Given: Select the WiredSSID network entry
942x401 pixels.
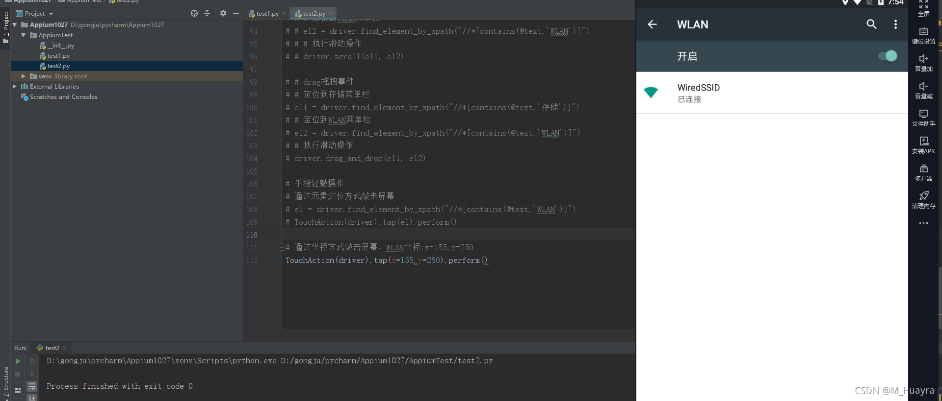Looking at the screenshot, I should click(772, 93).
